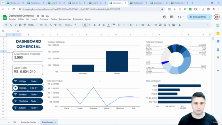This screenshot has width=222, height=125.
Task: Open horizontal align dropdown
Action: (132, 25)
